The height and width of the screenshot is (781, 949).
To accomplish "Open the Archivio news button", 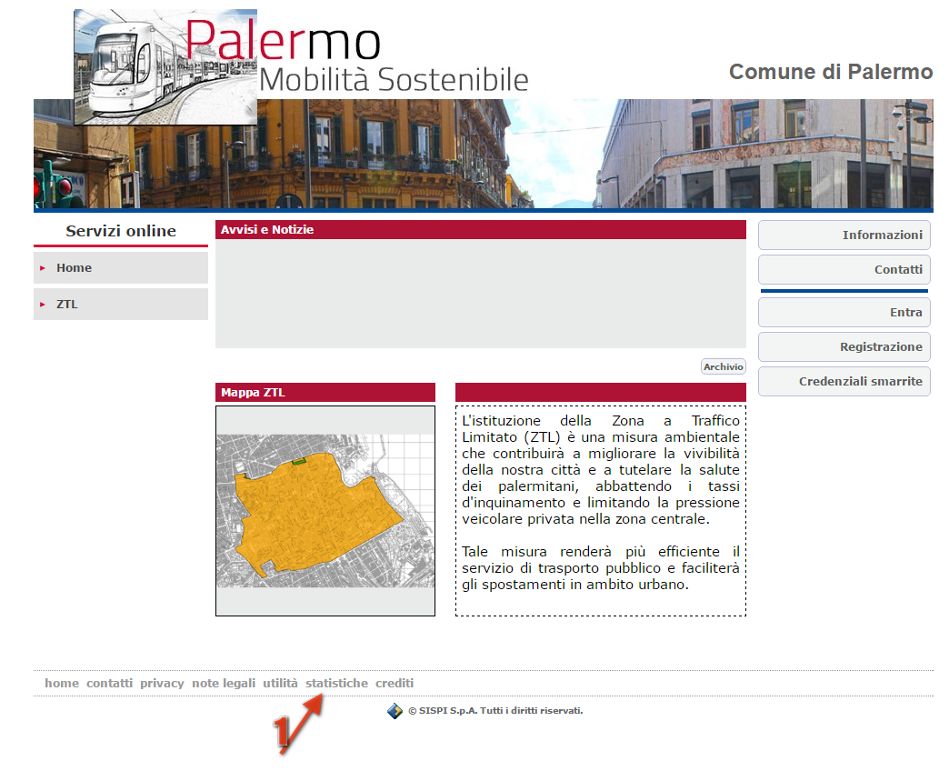I will [724, 367].
